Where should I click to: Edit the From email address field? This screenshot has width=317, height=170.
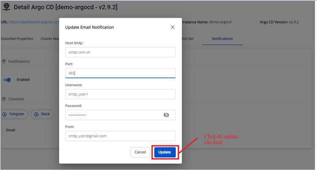(x=120, y=136)
